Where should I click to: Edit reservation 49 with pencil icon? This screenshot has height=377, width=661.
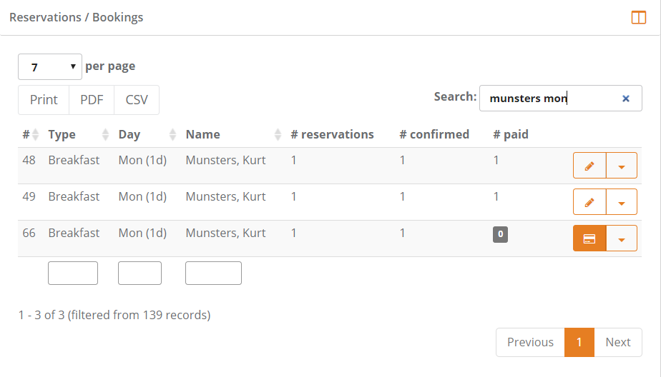point(589,202)
